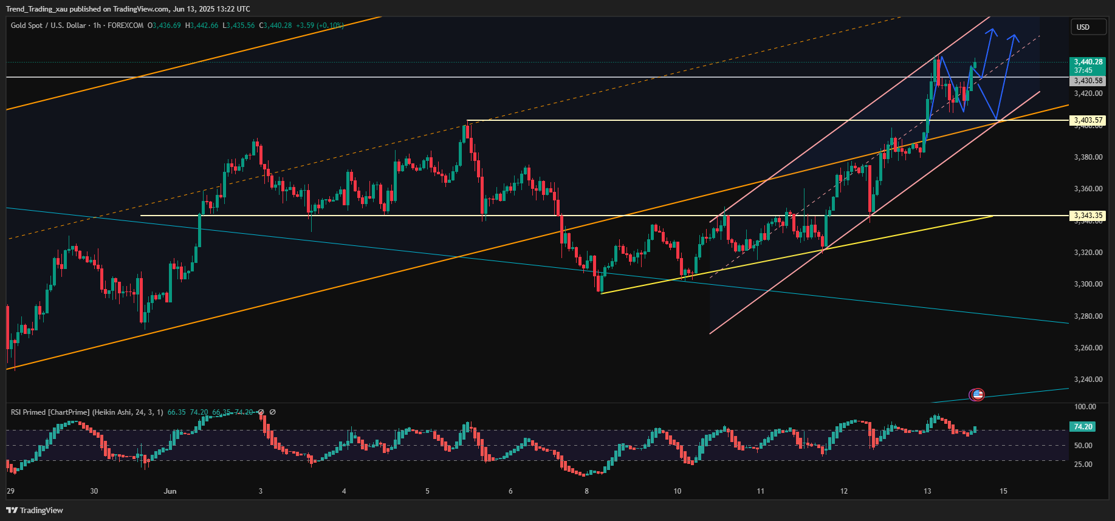Click the '30' date on time axis
Image resolution: width=1115 pixels, height=521 pixels.
pyautogui.click(x=94, y=491)
